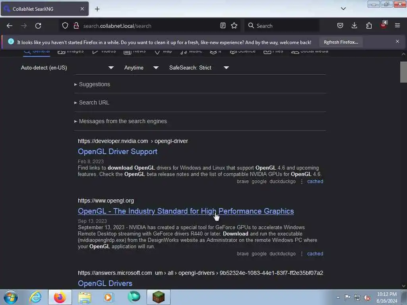Open the Firefox downloads panel
The height and width of the screenshot is (305, 407).
[x=354, y=25]
